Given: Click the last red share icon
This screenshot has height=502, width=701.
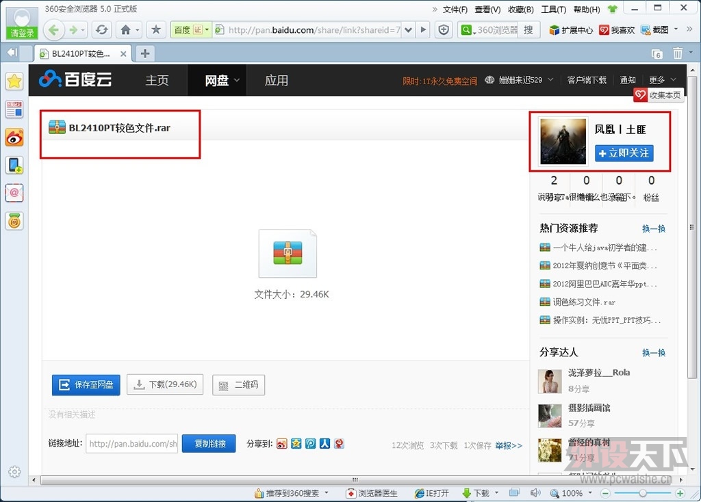Looking at the screenshot, I should (x=340, y=443).
